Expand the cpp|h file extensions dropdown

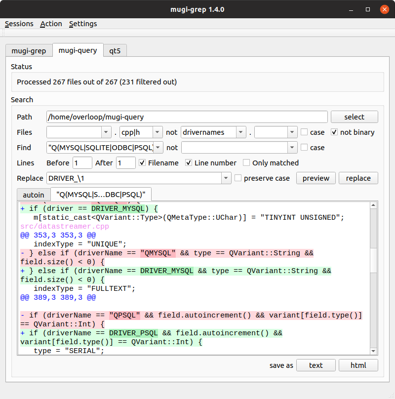pos(158,132)
